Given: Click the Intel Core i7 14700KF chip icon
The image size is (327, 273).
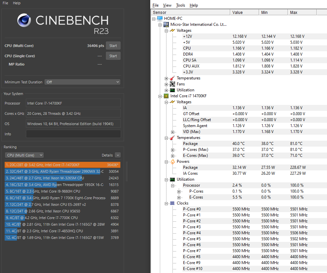Looking at the screenshot, I should coord(166,96).
